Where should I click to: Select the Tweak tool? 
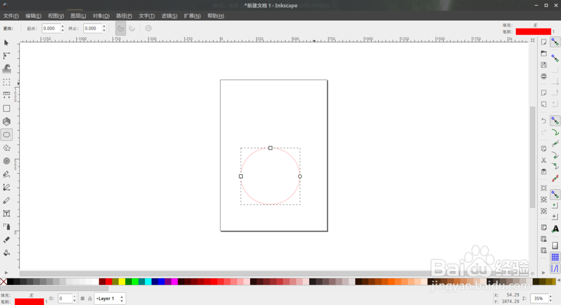tap(6, 68)
